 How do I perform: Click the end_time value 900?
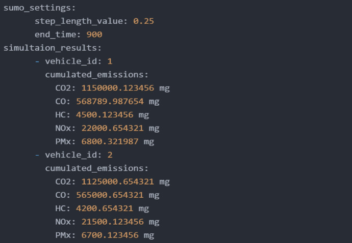coord(94,35)
